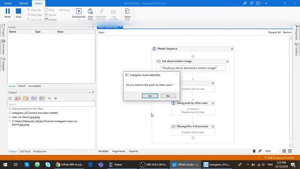
Task: Collapse the 'Ask about random image' activity
Action: tap(227, 61)
